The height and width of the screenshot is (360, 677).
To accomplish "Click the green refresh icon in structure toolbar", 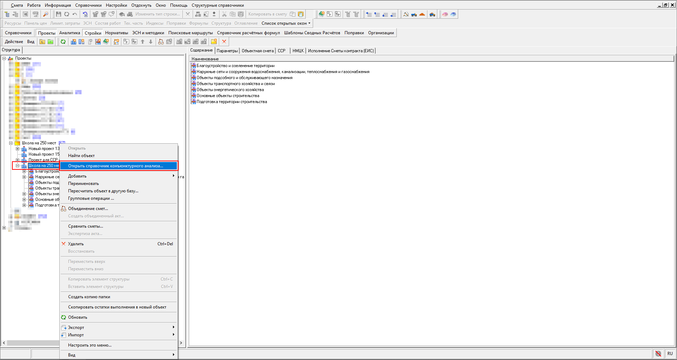I will [63, 42].
